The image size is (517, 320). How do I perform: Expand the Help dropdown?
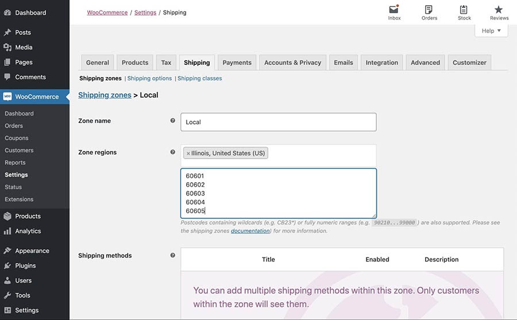pyautogui.click(x=491, y=30)
